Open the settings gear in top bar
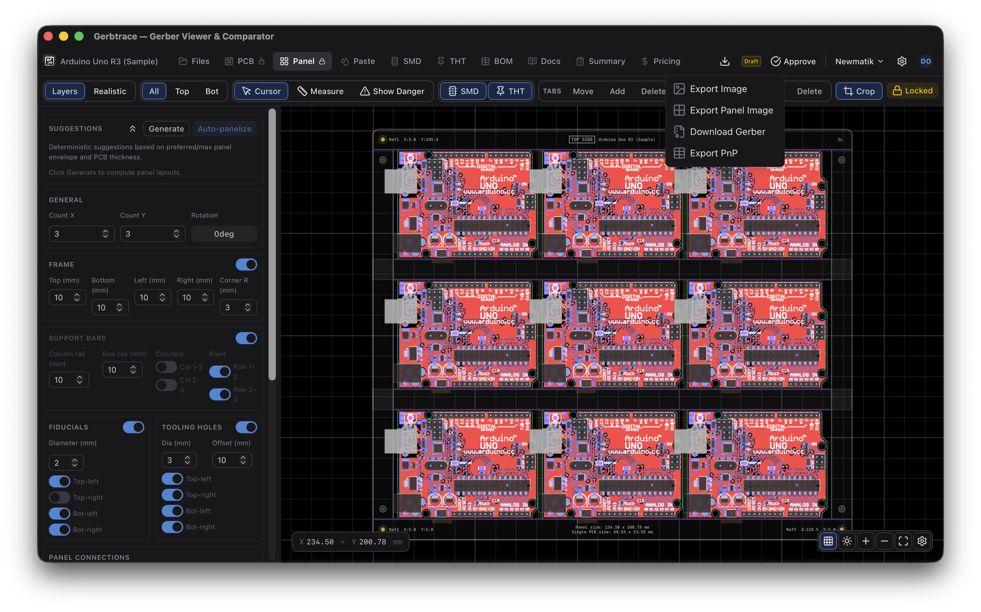 [x=902, y=61]
